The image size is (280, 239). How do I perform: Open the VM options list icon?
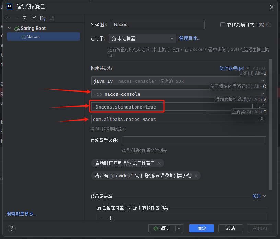pyautogui.click(x=254, y=106)
